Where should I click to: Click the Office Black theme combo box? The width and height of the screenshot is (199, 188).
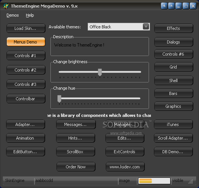tap(119, 26)
